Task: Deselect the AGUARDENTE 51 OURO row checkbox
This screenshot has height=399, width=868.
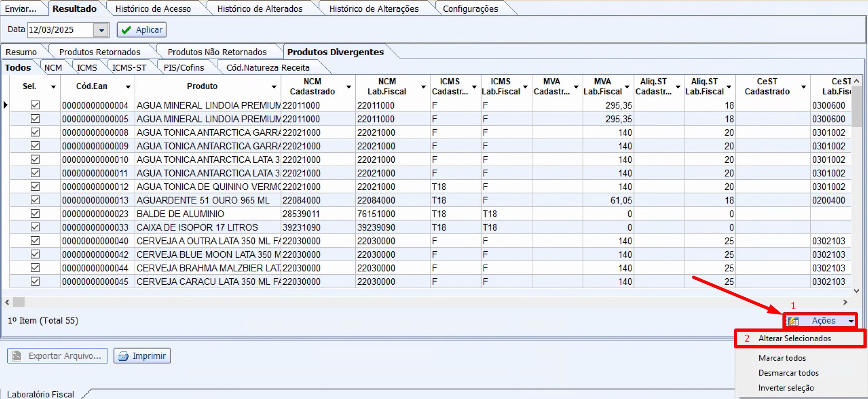Action: click(x=35, y=200)
